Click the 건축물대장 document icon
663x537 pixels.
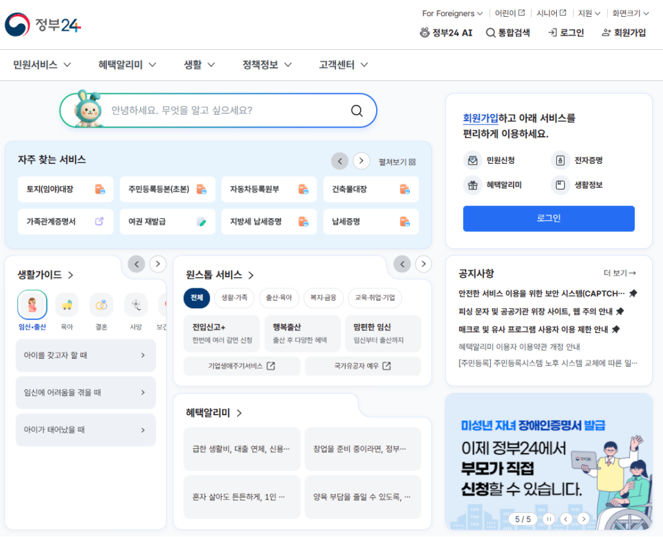coord(405,189)
